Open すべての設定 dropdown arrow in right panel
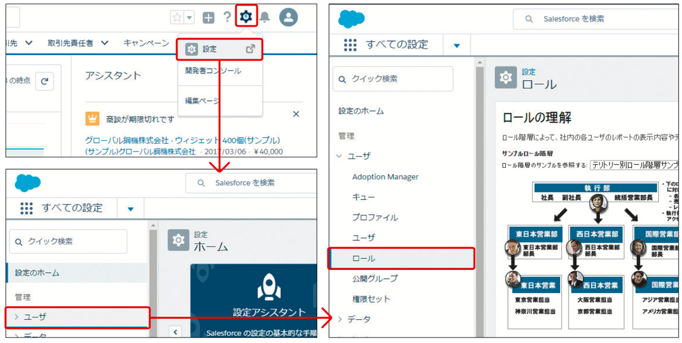This screenshot has width=682, height=343. click(456, 46)
